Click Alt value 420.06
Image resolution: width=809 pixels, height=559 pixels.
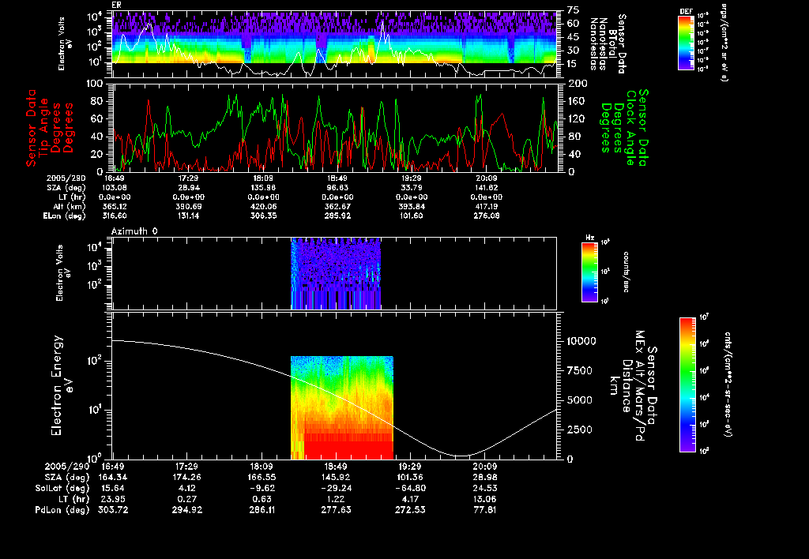pyautogui.click(x=263, y=206)
